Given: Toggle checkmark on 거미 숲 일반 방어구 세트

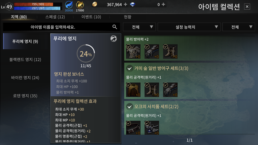Looking at the screenshot, I should pos(130,68).
